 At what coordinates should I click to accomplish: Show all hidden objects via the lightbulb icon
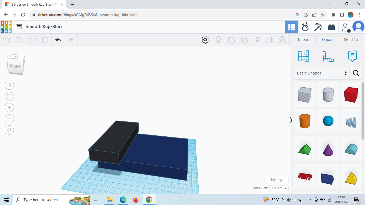[218, 40]
